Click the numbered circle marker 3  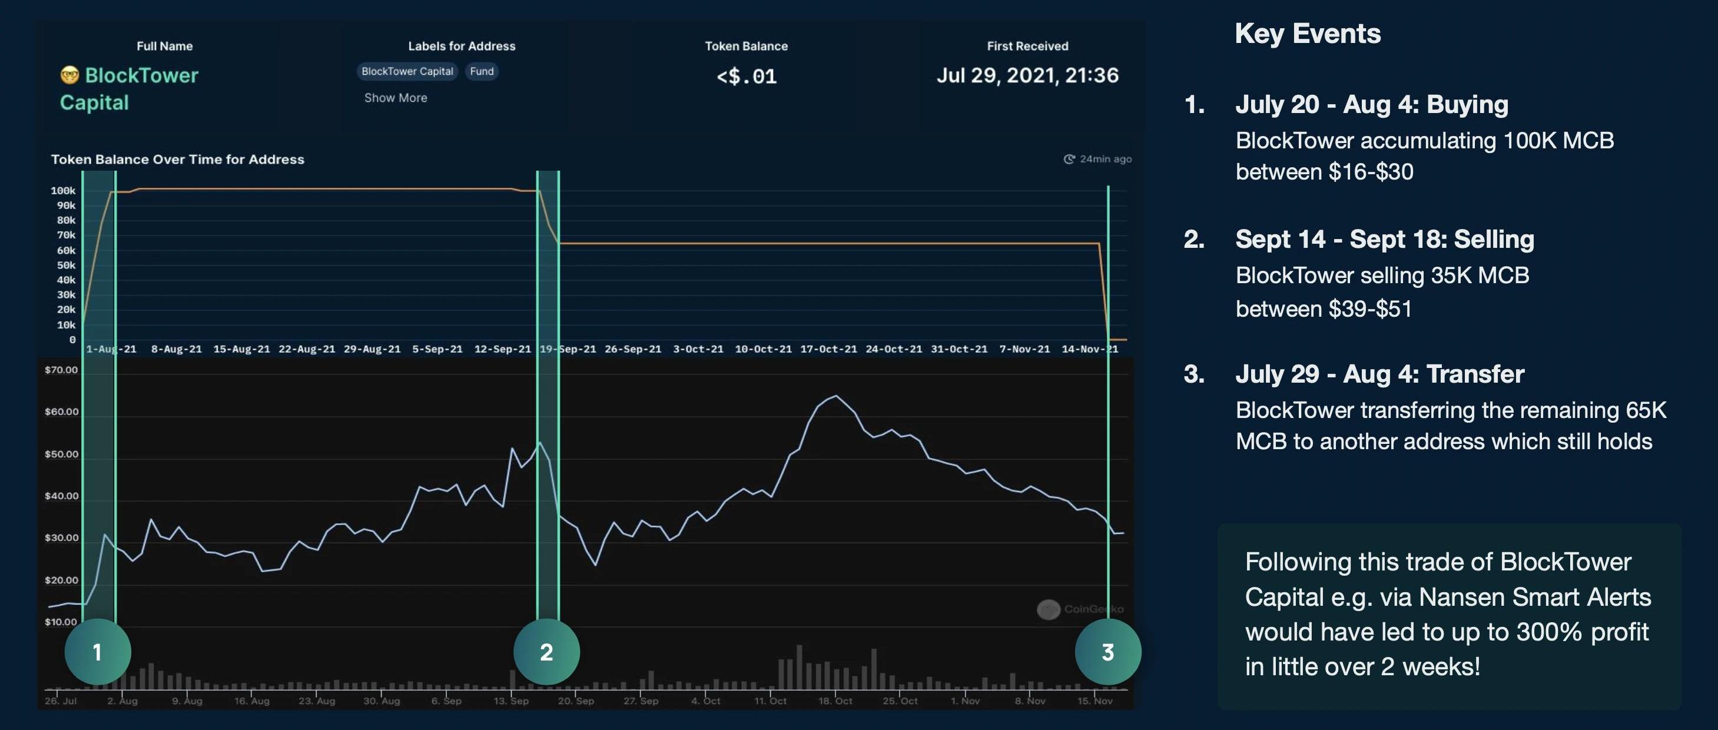coord(1108,652)
